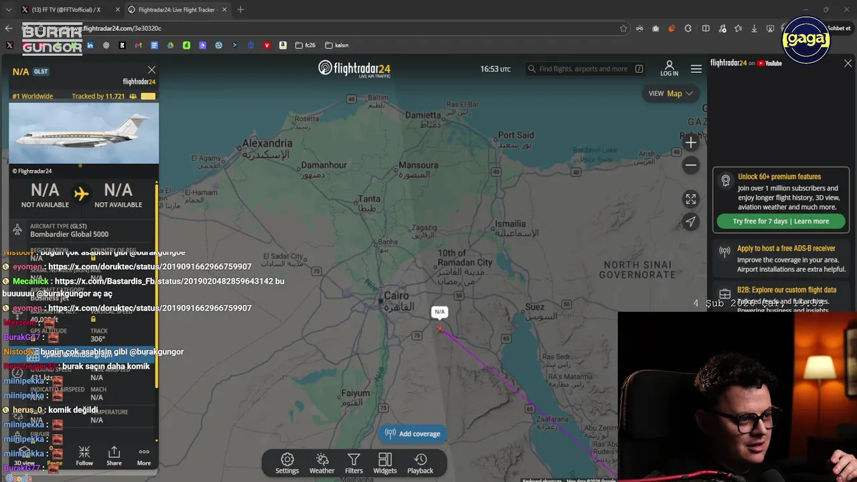The height and width of the screenshot is (482, 857).
Task: Click the #1 Worldwide label
Action: point(33,96)
